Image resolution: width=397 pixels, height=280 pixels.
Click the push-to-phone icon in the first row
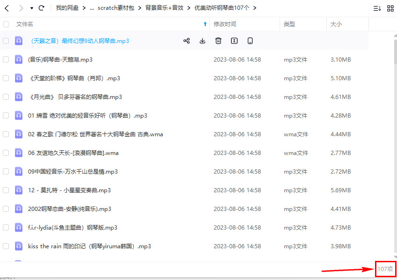click(x=250, y=41)
